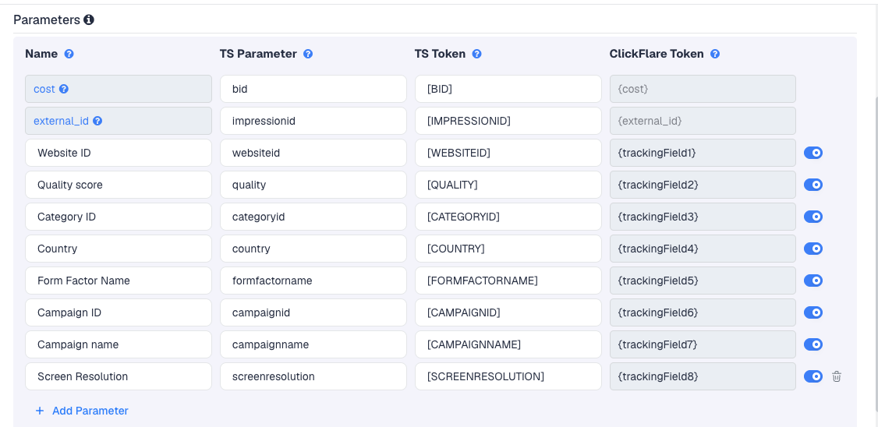Edit the Website ID name field
The width and height of the screenshot is (878, 427).
(x=119, y=153)
